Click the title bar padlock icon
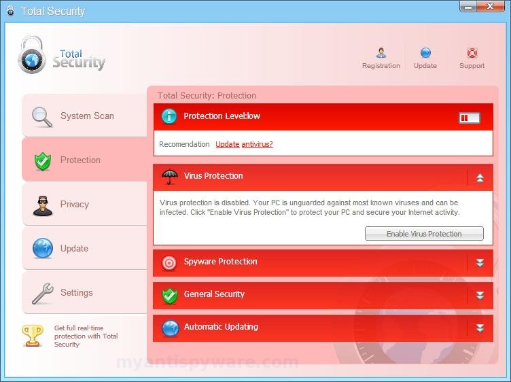 pos(11,11)
